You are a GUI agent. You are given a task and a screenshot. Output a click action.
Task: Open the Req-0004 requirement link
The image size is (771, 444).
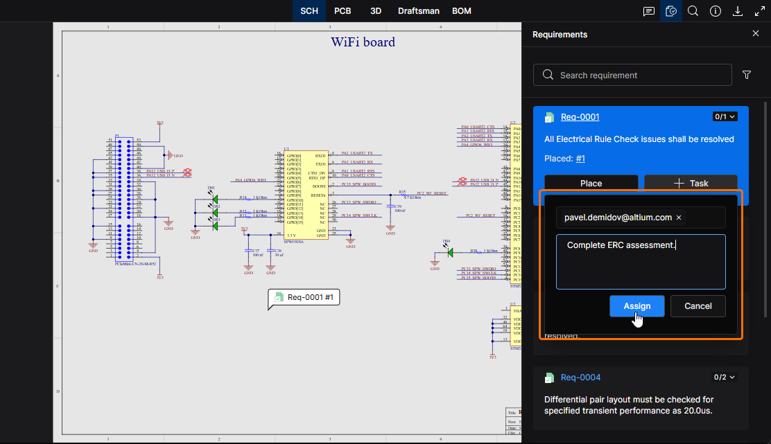[580, 378]
